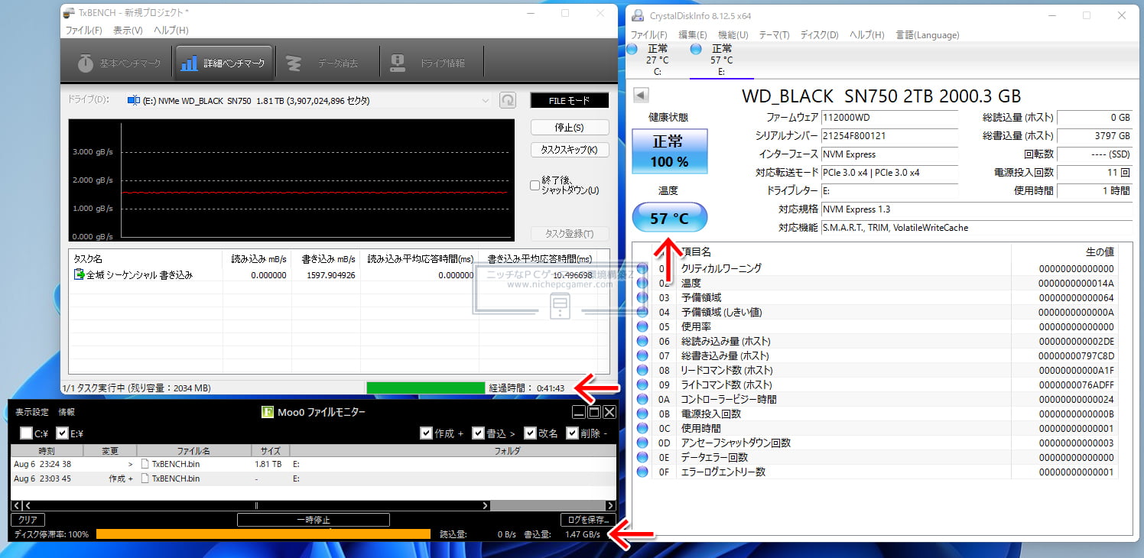This screenshot has height=558, width=1144.
Task: Click the 一時停止 button in Moo0
Action: [313, 520]
